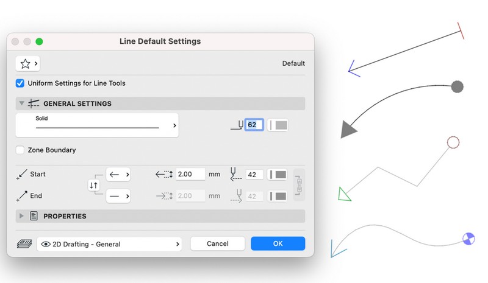Click the Start arrowhead size icon
This screenshot has width=488, height=283.
tap(164, 175)
